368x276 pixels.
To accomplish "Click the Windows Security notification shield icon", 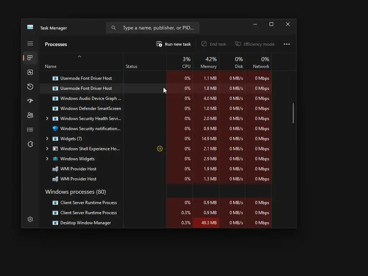I will [x=55, y=129].
